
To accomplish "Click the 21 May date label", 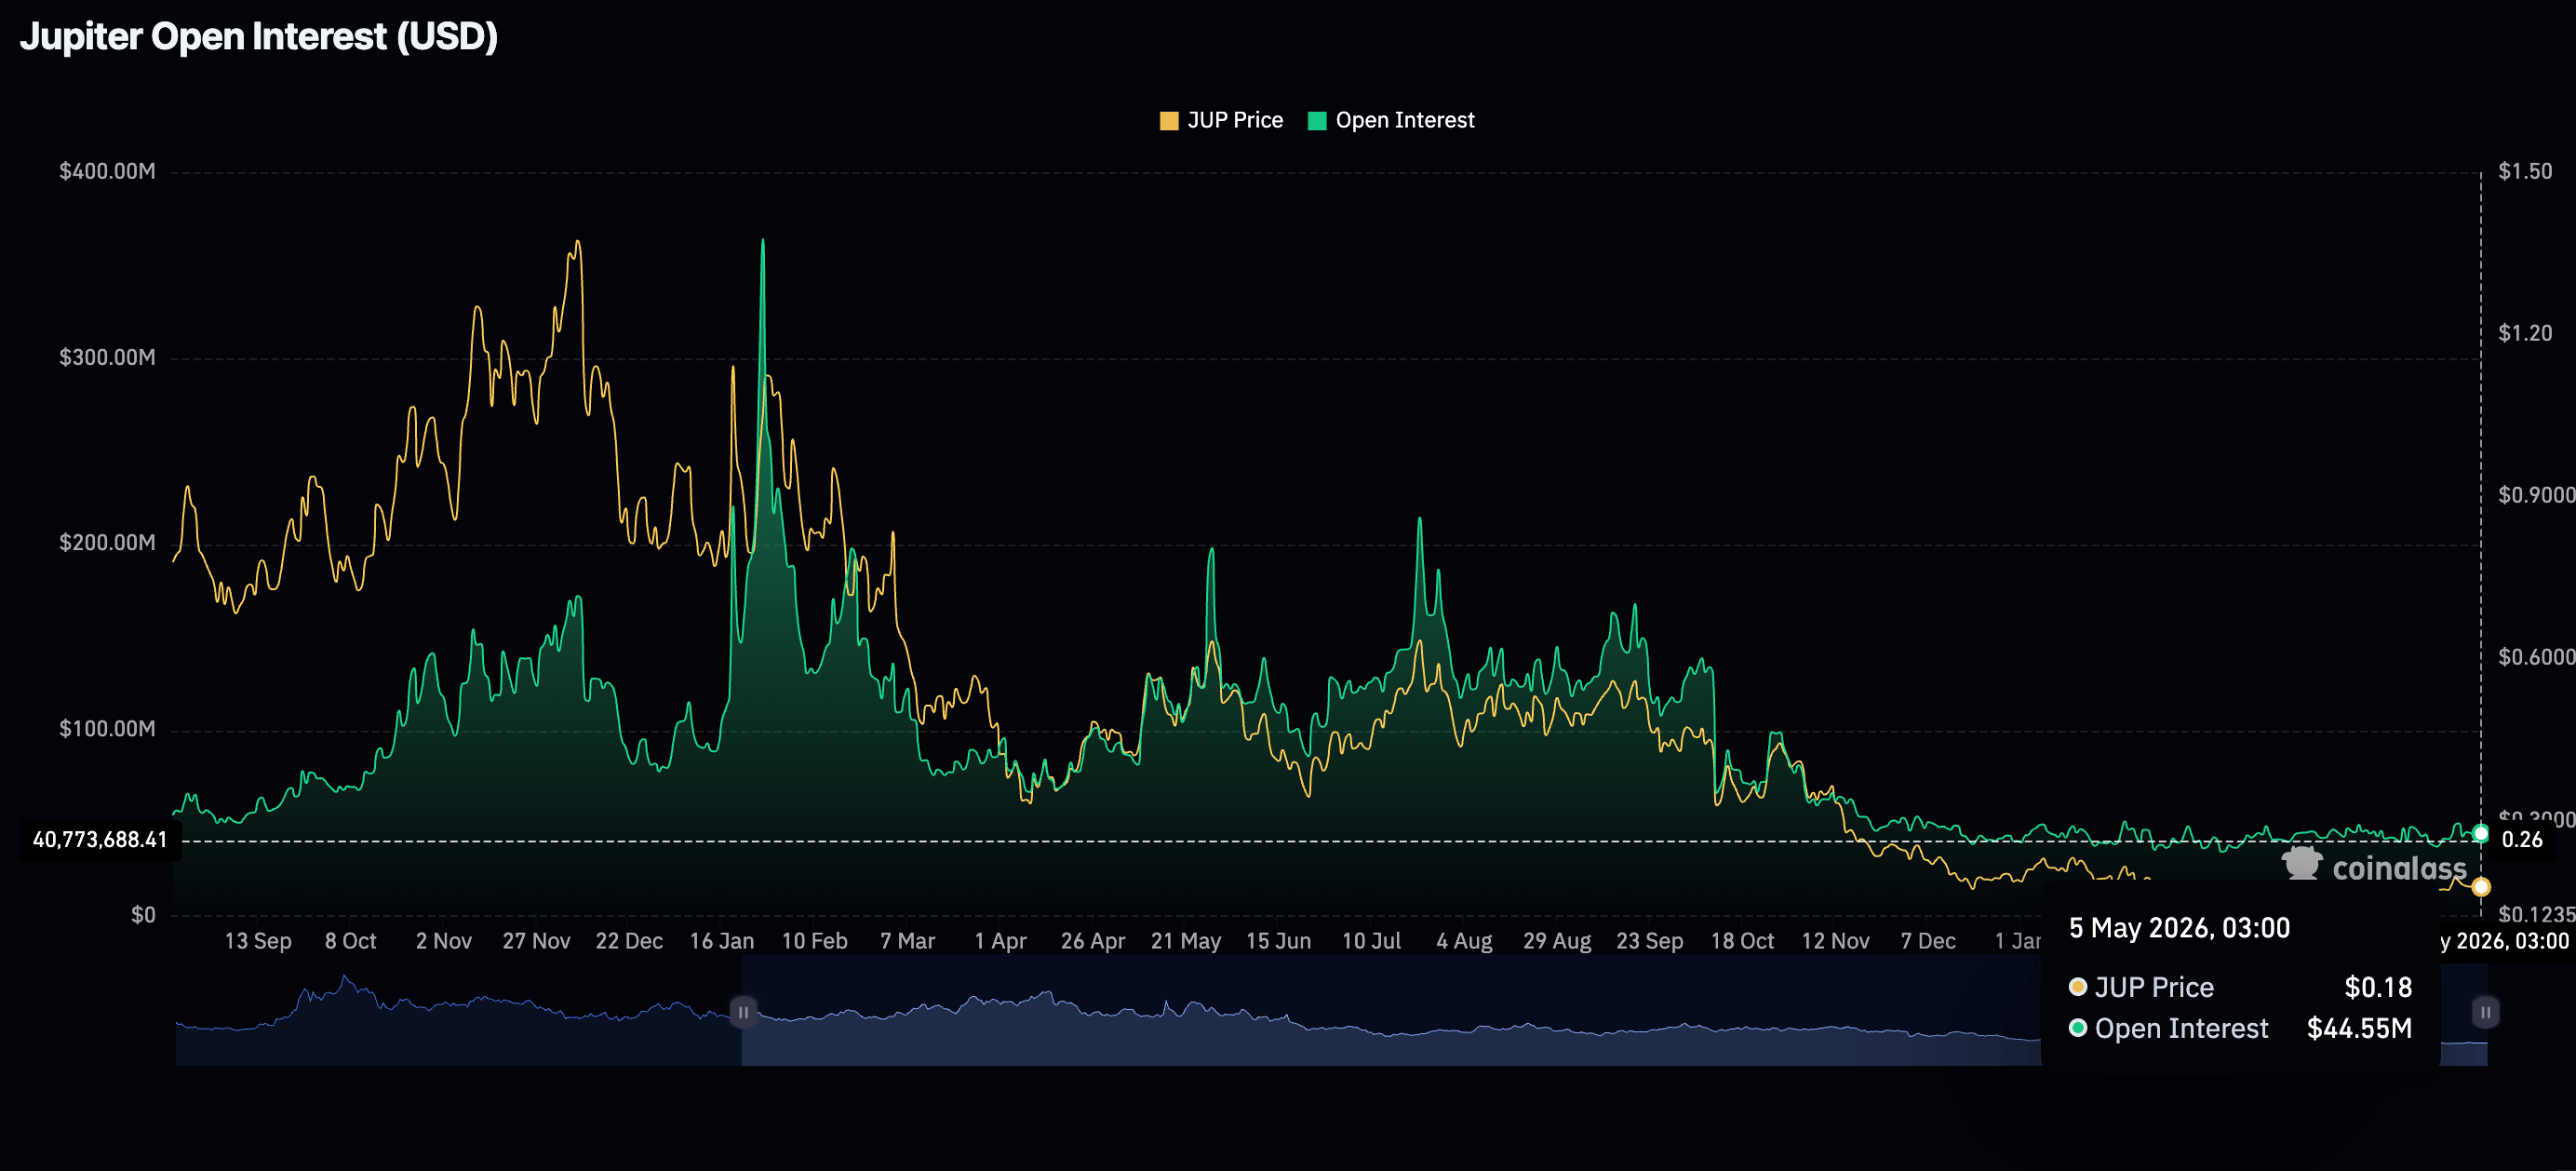I will coord(1186,941).
